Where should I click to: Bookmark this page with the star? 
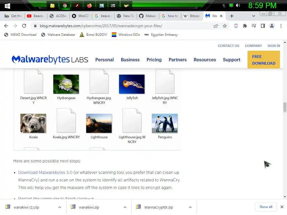pos(225,26)
